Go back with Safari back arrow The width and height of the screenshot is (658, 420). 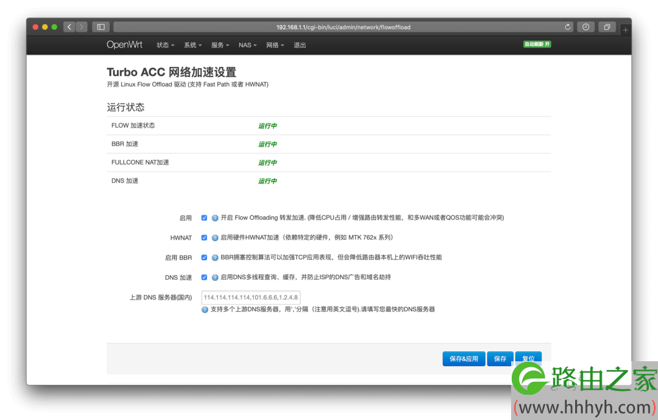pyautogui.click(x=70, y=27)
